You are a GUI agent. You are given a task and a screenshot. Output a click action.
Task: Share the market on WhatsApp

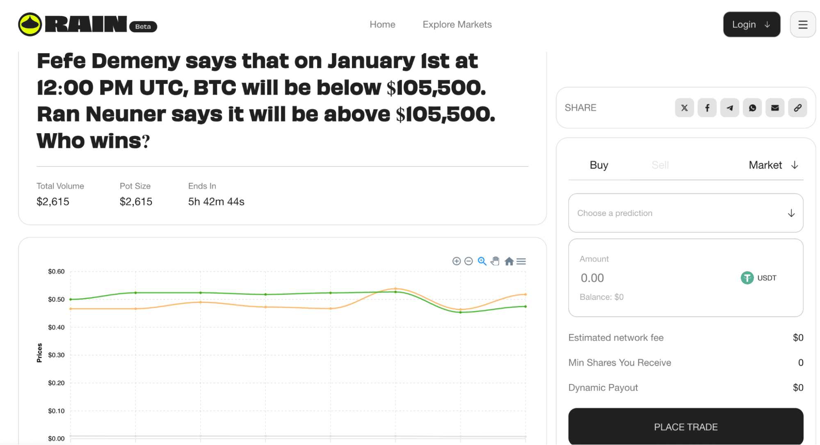[752, 107]
